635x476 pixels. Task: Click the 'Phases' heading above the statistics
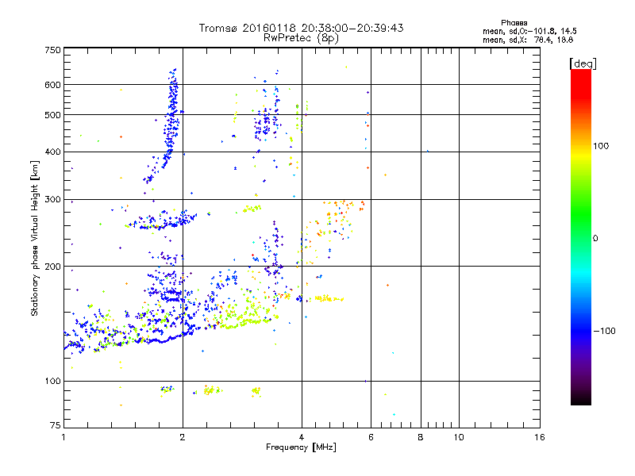pos(514,23)
